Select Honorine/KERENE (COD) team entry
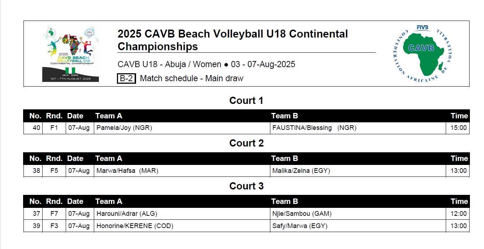Viewport: 484px width, 249px height. click(135, 226)
